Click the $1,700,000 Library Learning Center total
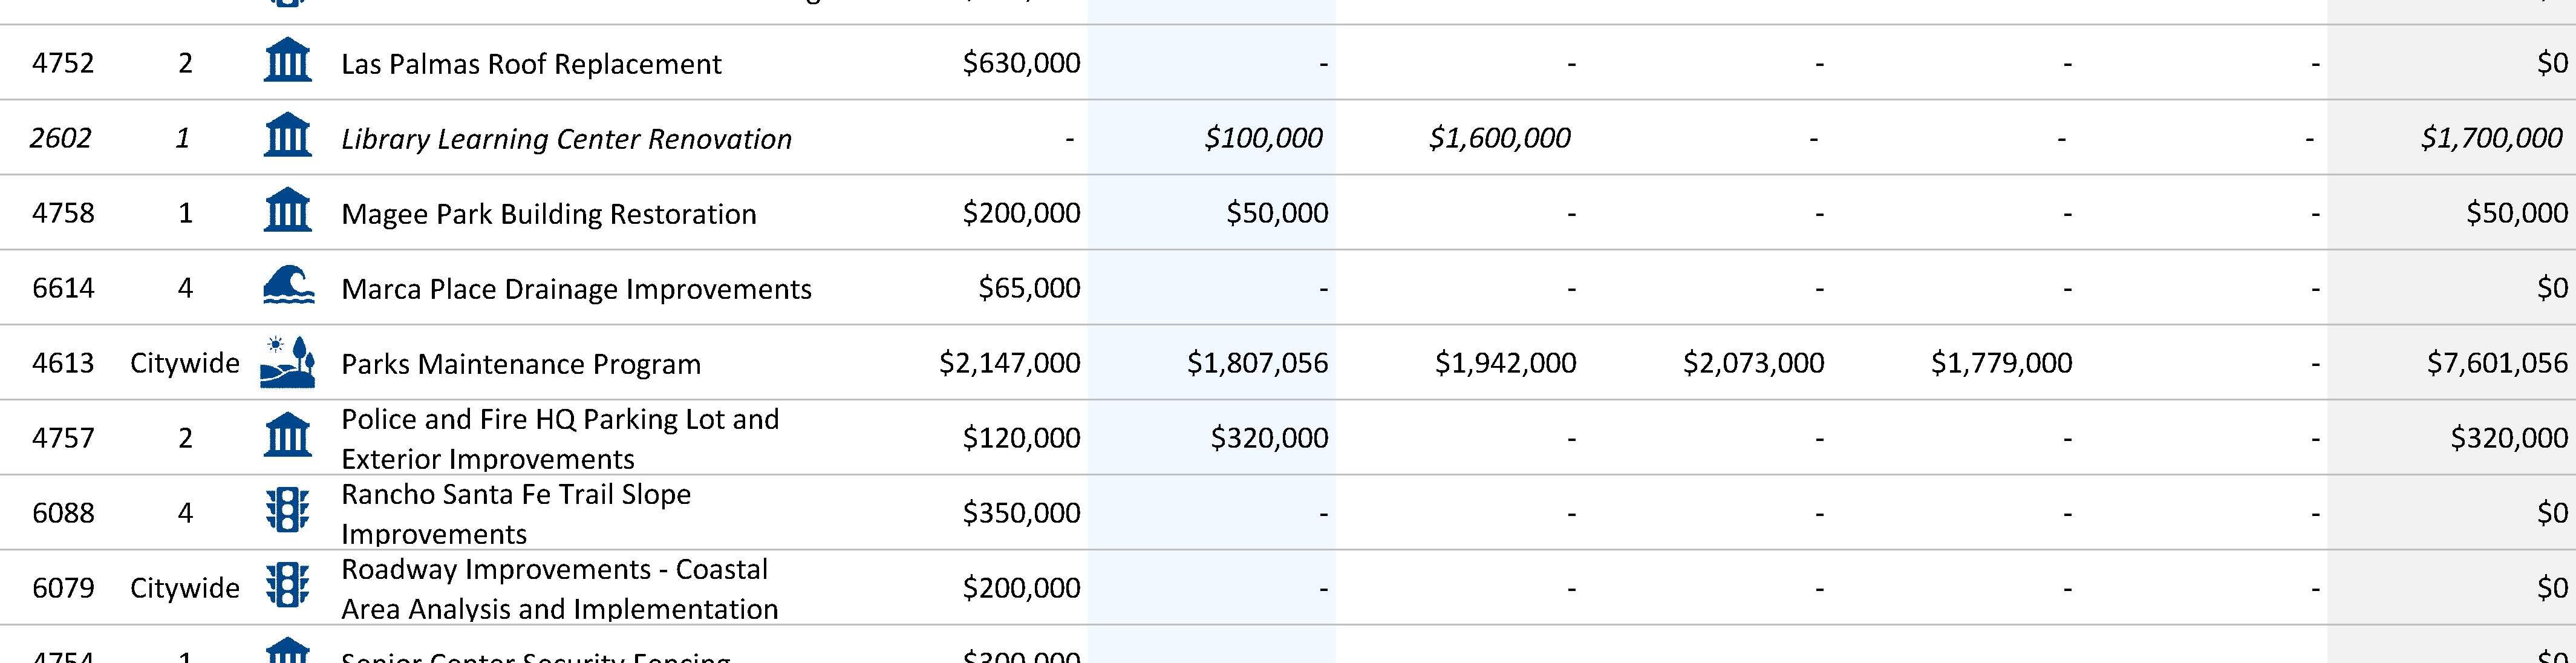Image resolution: width=2576 pixels, height=663 pixels. click(2490, 138)
